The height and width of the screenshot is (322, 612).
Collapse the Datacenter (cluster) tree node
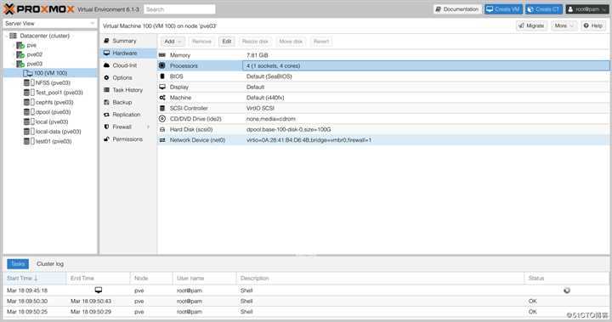click(x=6, y=36)
